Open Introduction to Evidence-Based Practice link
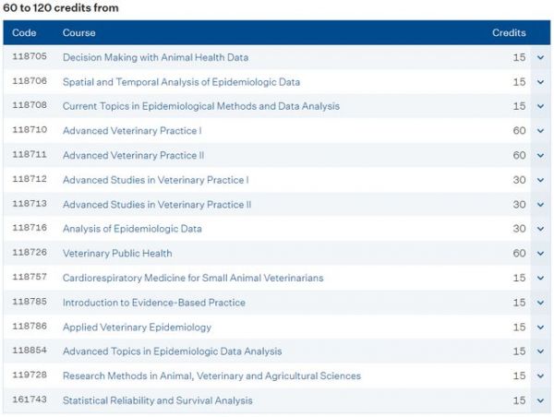The height and width of the screenshot is (417, 554). coord(154,303)
